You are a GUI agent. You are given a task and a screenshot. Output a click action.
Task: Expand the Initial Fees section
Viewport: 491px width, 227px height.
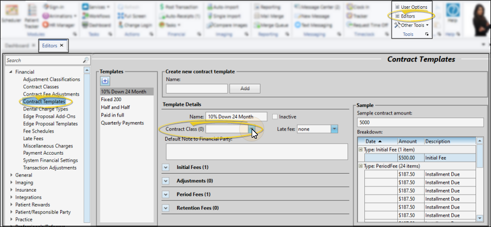coord(166,167)
